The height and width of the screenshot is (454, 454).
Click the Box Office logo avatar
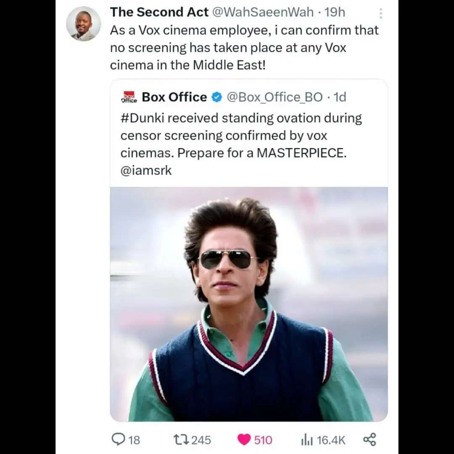coord(129,97)
